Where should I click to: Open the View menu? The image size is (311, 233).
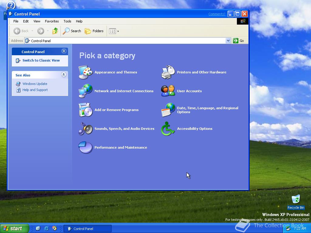point(37,21)
